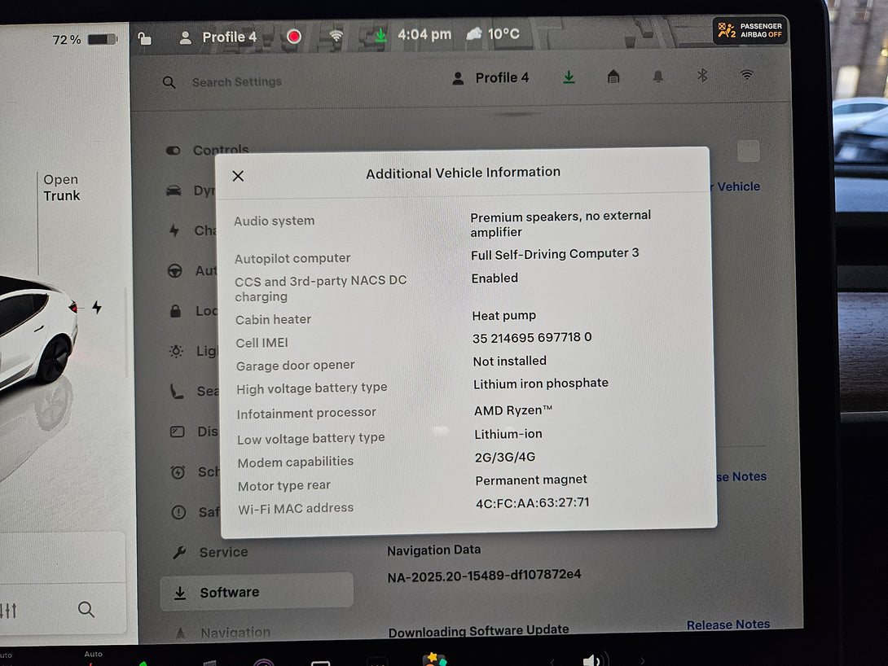
Task: Tap the volume speaker icon in bottom bar
Action: click(592, 659)
